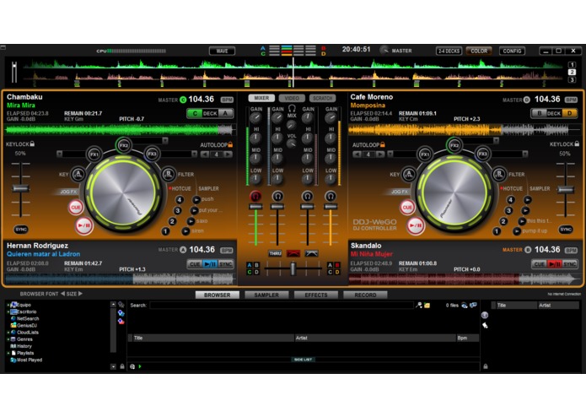Select deck C on left deck switch
586x417 pixels.
click(195, 113)
